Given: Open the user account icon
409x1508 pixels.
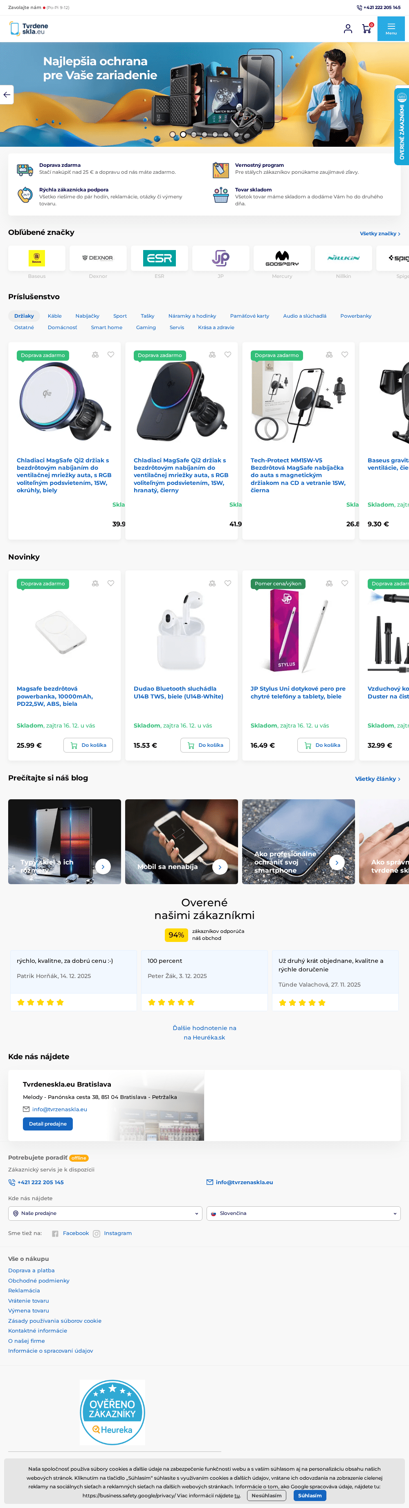Looking at the screenshot, I should pyautogui.click(x=348, y=29).
